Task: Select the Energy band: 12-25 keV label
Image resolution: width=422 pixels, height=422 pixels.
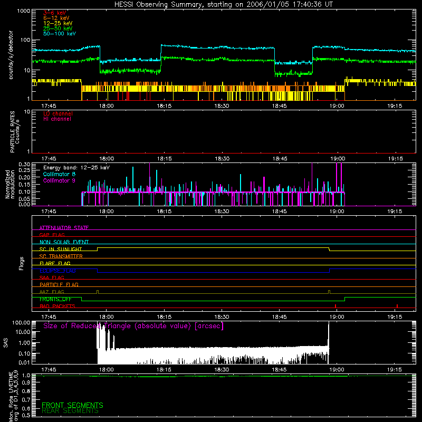Action: coord(76,168)
